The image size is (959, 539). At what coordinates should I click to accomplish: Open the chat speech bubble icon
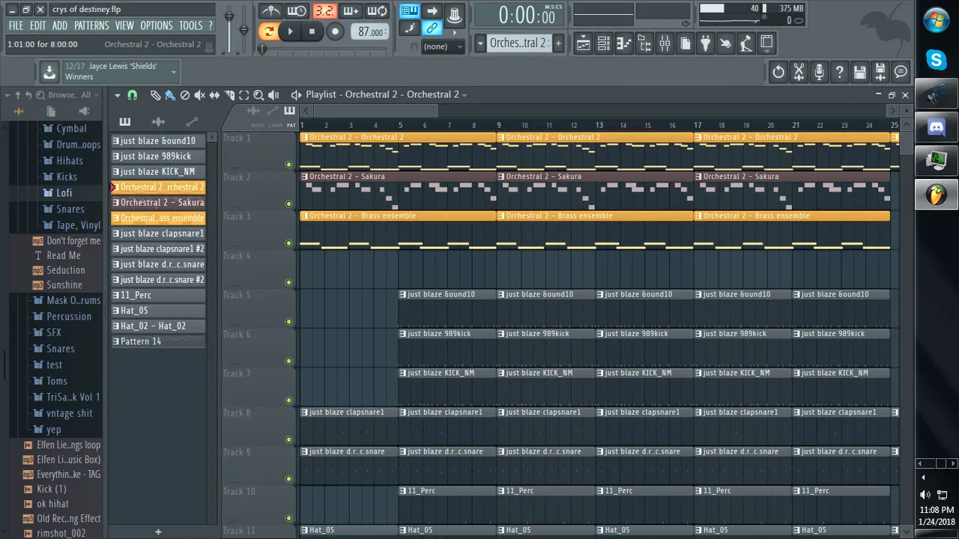(901, 72)
